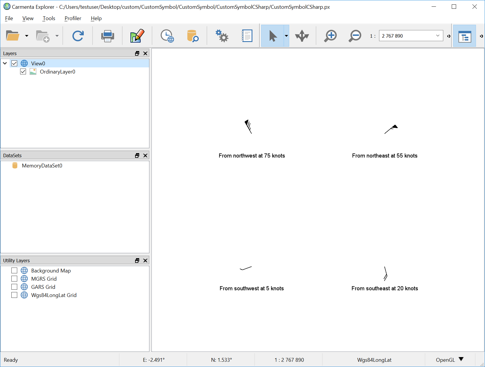Enable the Background Map checkbox
Screen dimensions: 485x367
click(x=14, y=270)
